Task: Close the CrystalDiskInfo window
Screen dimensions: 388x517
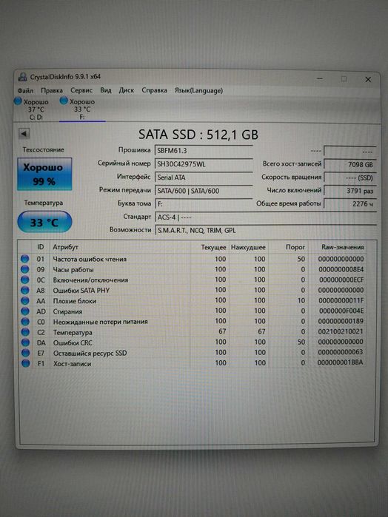Action: [x=368, y=79]
